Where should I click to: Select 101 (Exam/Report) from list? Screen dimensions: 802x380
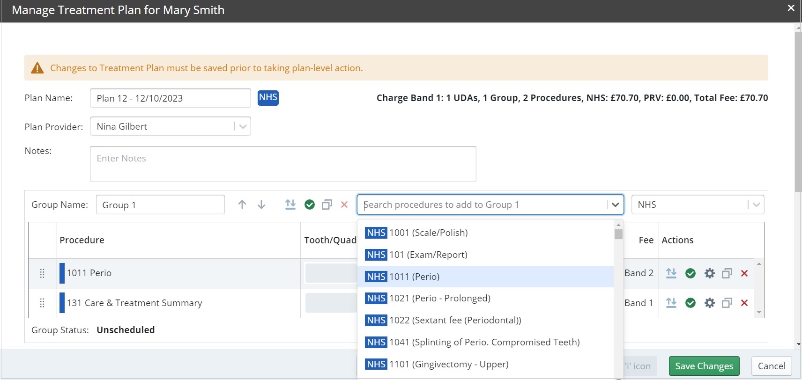tap(485, 255)
